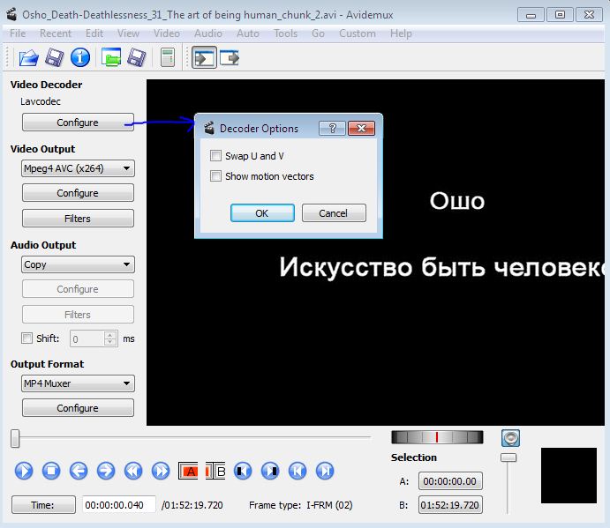Set selection marker B
This screenshot has width=610, height=528.
(x=215, y=471)
